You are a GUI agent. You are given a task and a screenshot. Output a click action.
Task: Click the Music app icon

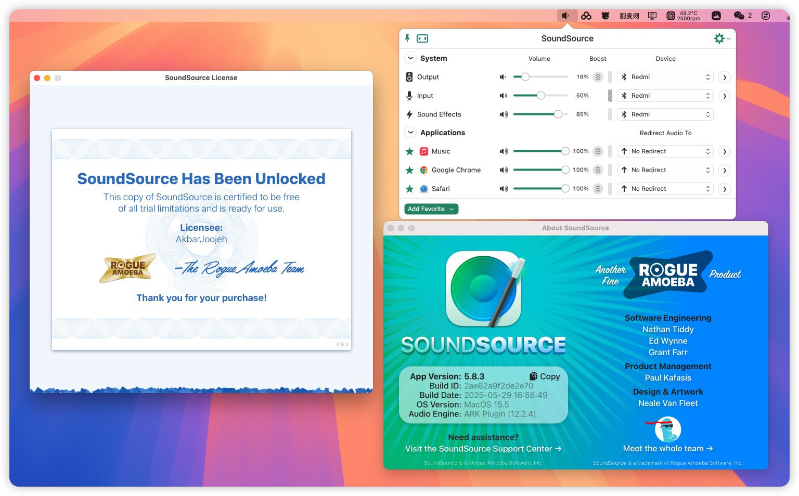(424, 151)
